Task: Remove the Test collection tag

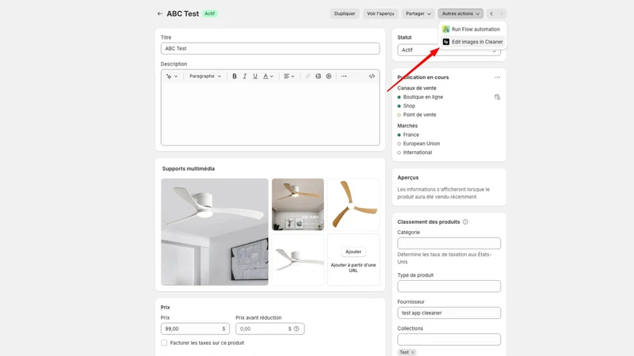Action: tap(412, 352)
